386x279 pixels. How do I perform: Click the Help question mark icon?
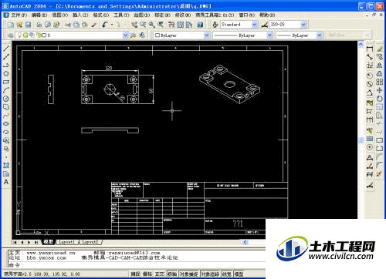[200, 25]
